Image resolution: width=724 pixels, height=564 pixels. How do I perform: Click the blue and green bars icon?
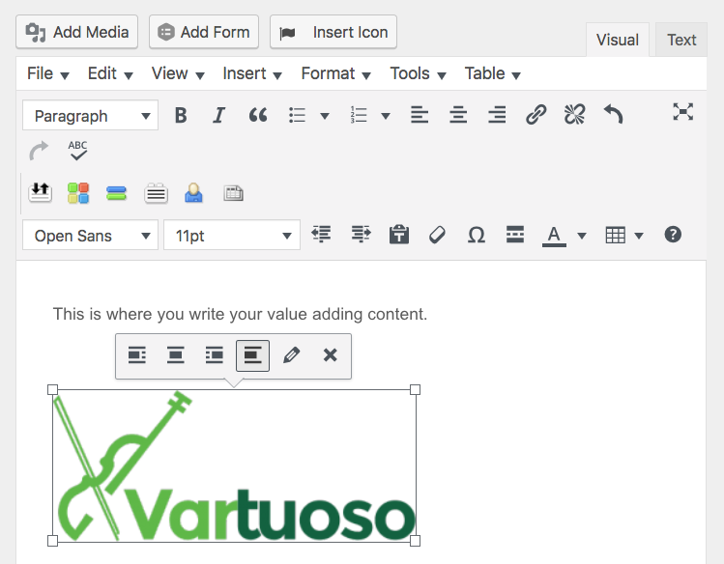tap(116, 193)
